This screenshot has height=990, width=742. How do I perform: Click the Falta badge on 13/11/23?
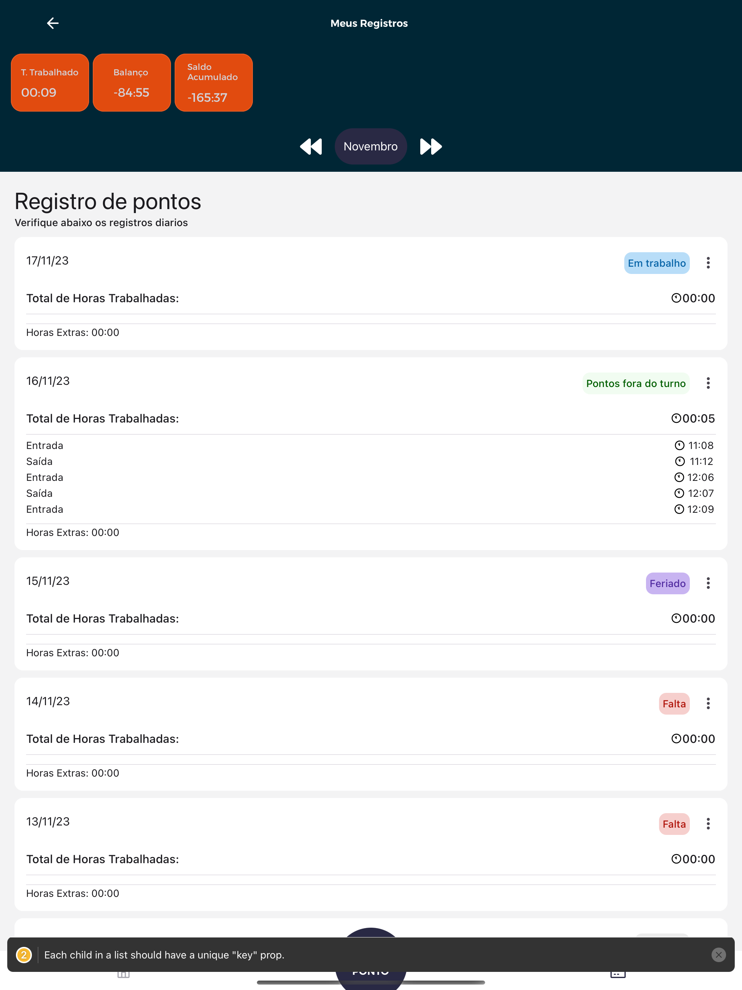pos(674,824)
